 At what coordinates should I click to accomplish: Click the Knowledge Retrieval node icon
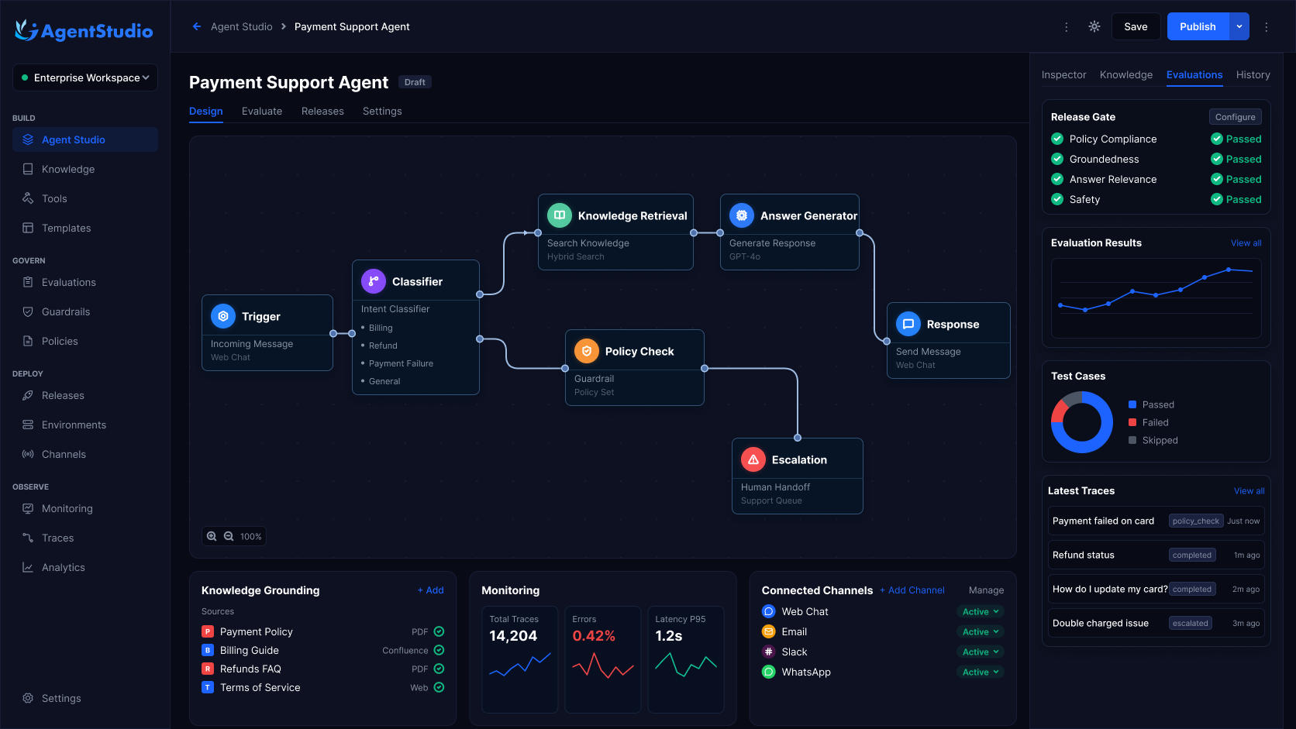(560, 215)
